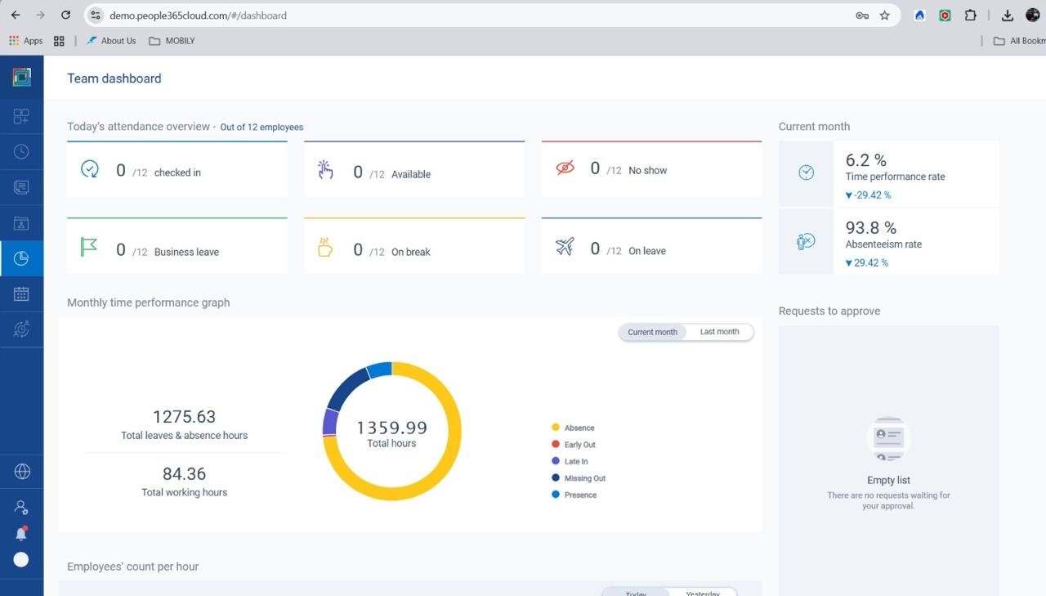Switch the performance graph to Last month
Viewport: 1046px width, 596px height.
coord(719,332)
